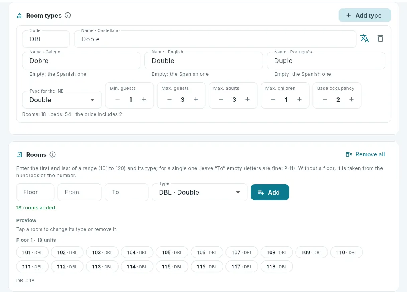Click the Add type button
The image size is (407, 292).
[x=365, y=15]
